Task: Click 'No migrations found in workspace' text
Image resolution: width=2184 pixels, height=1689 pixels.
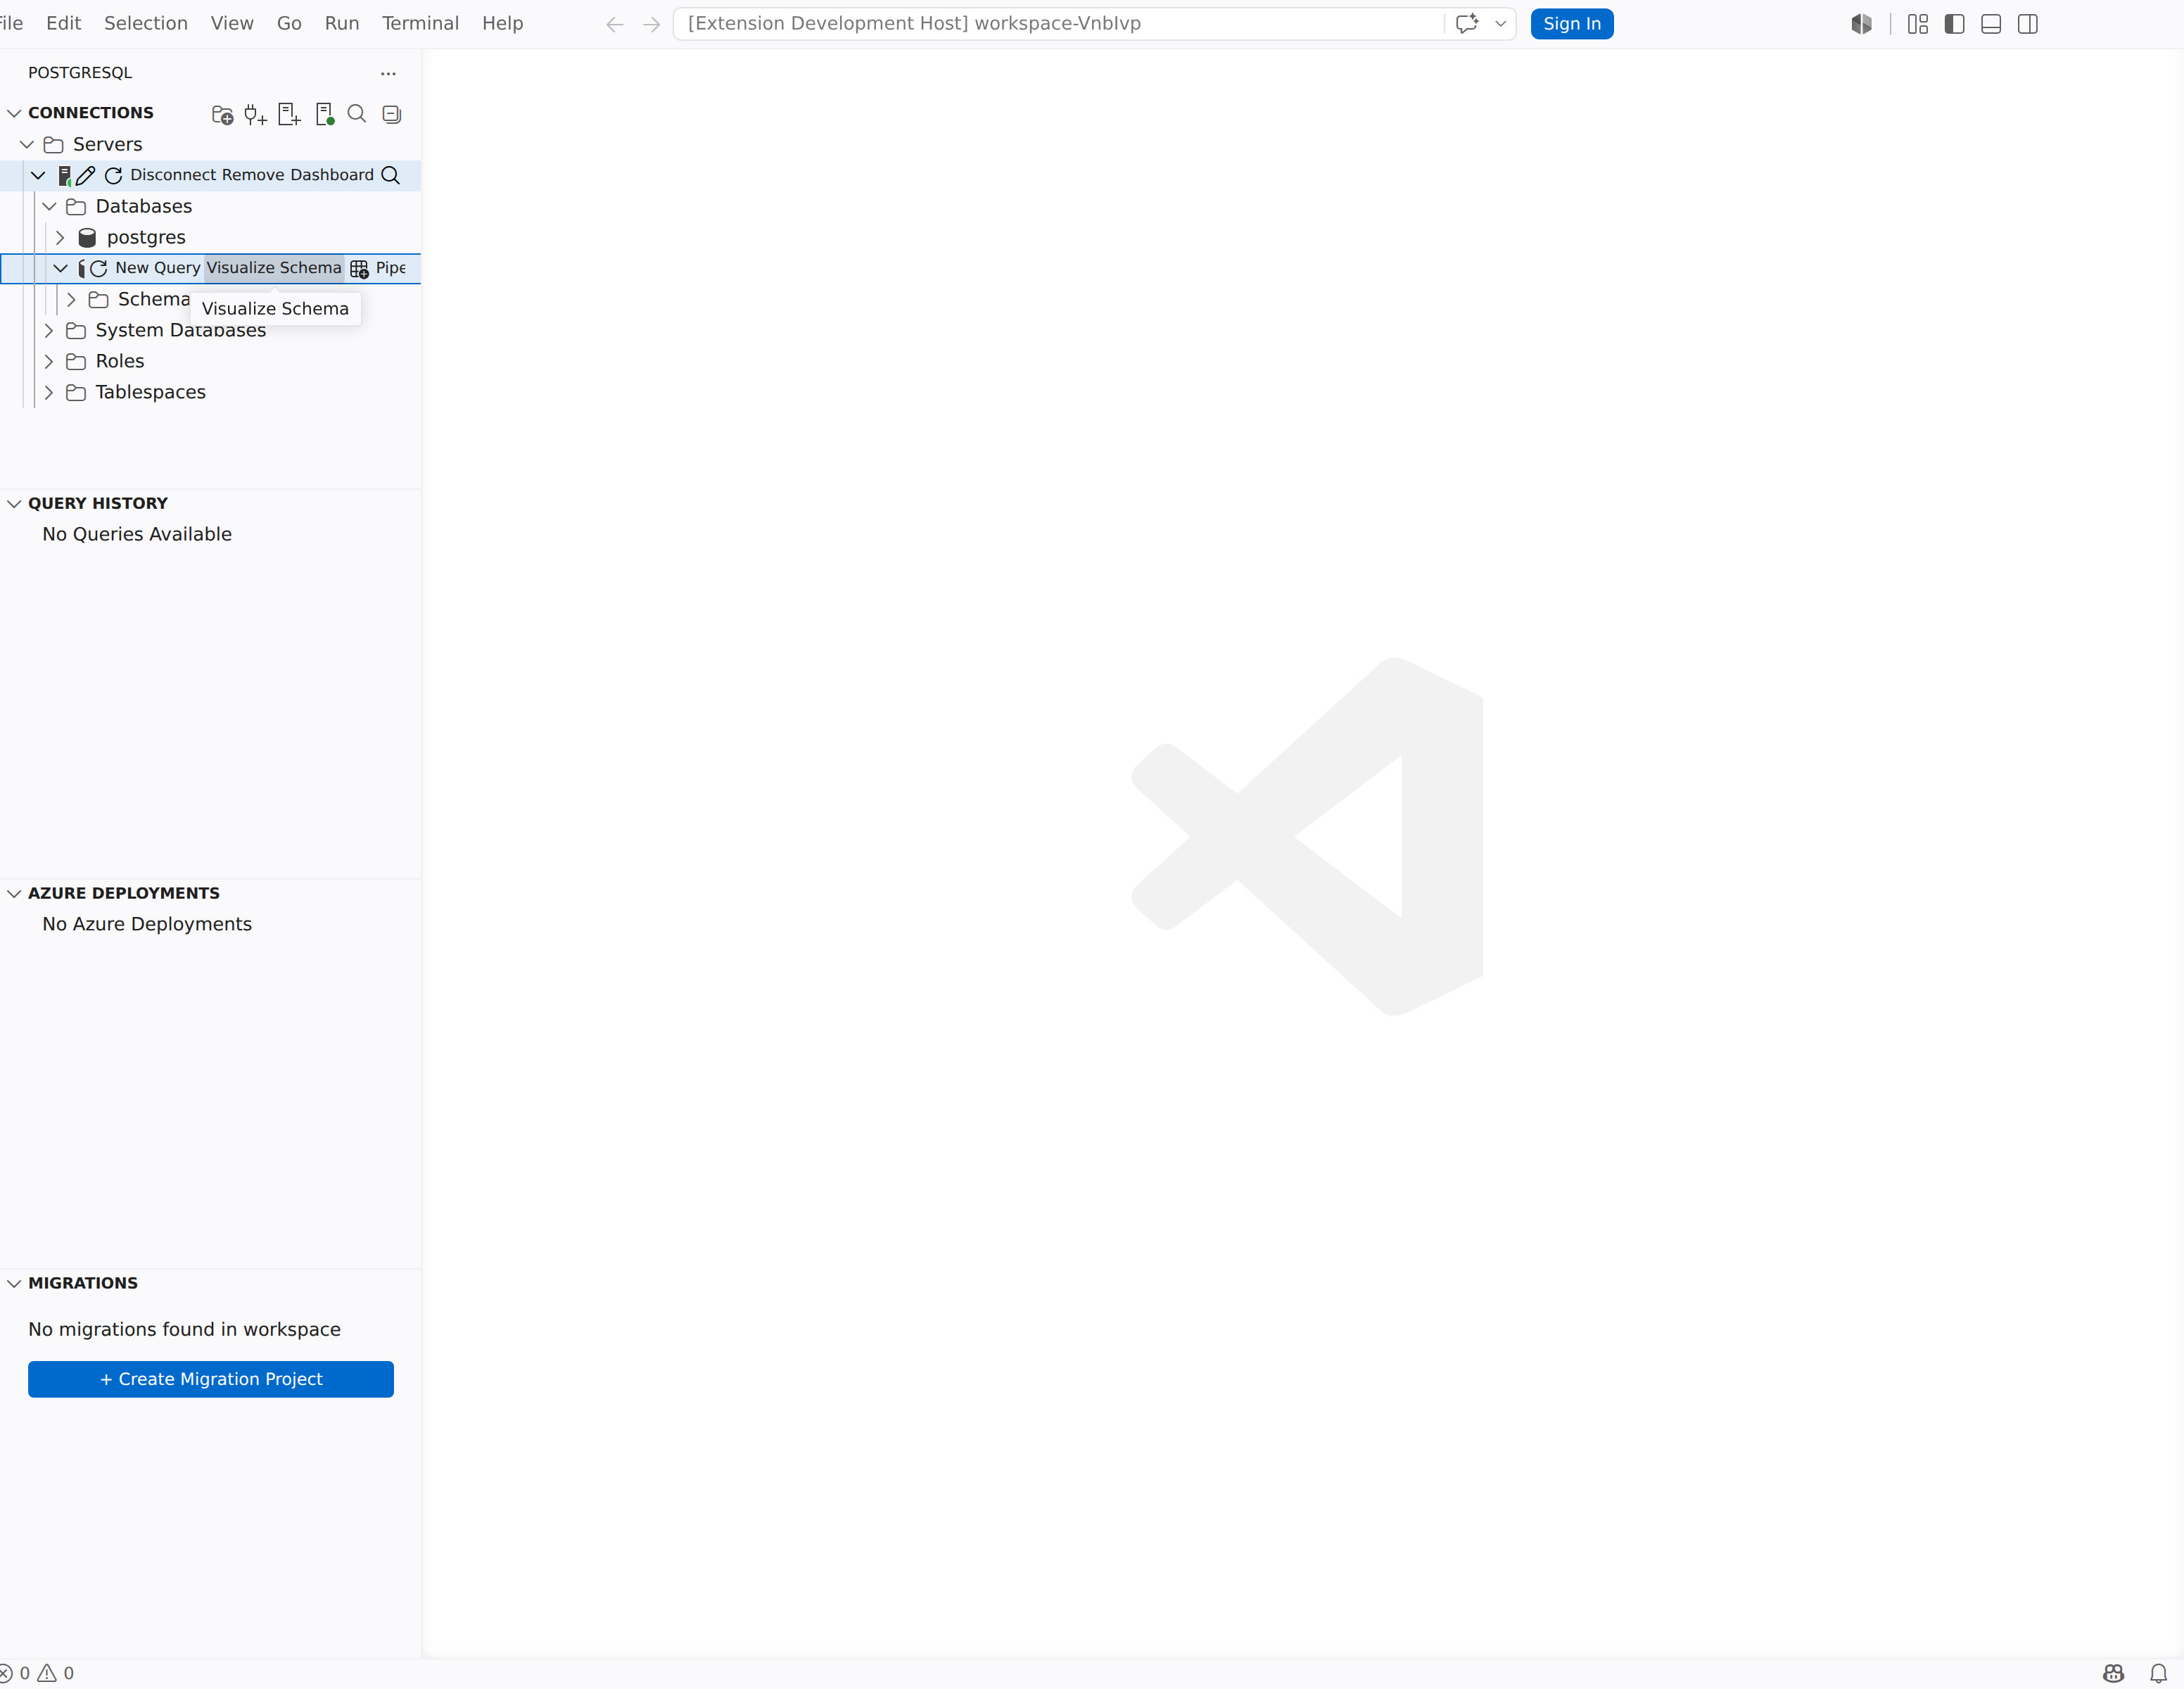Action: coord(185,1330)
